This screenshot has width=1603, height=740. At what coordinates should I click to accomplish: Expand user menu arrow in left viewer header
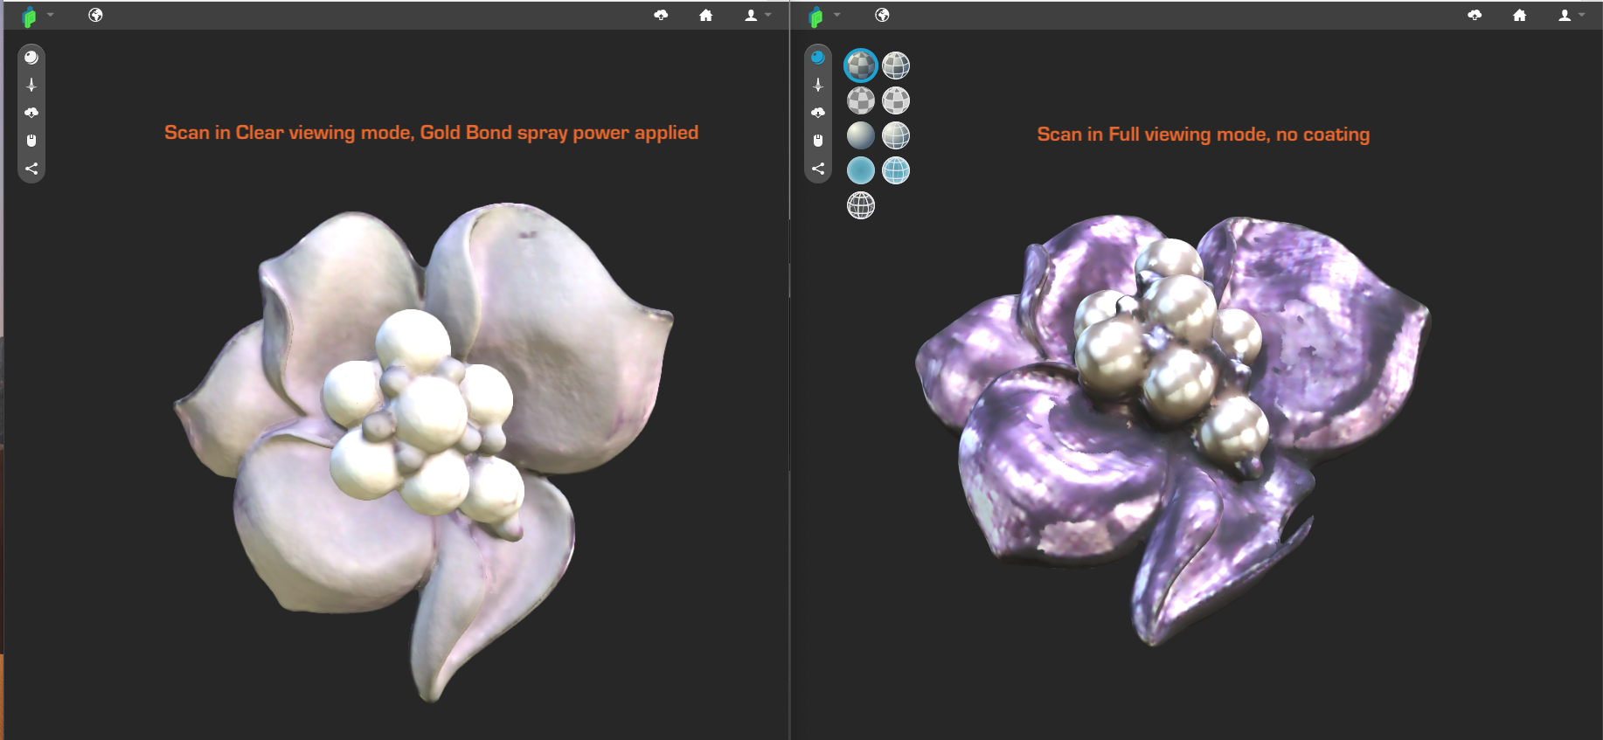[768, 15]
